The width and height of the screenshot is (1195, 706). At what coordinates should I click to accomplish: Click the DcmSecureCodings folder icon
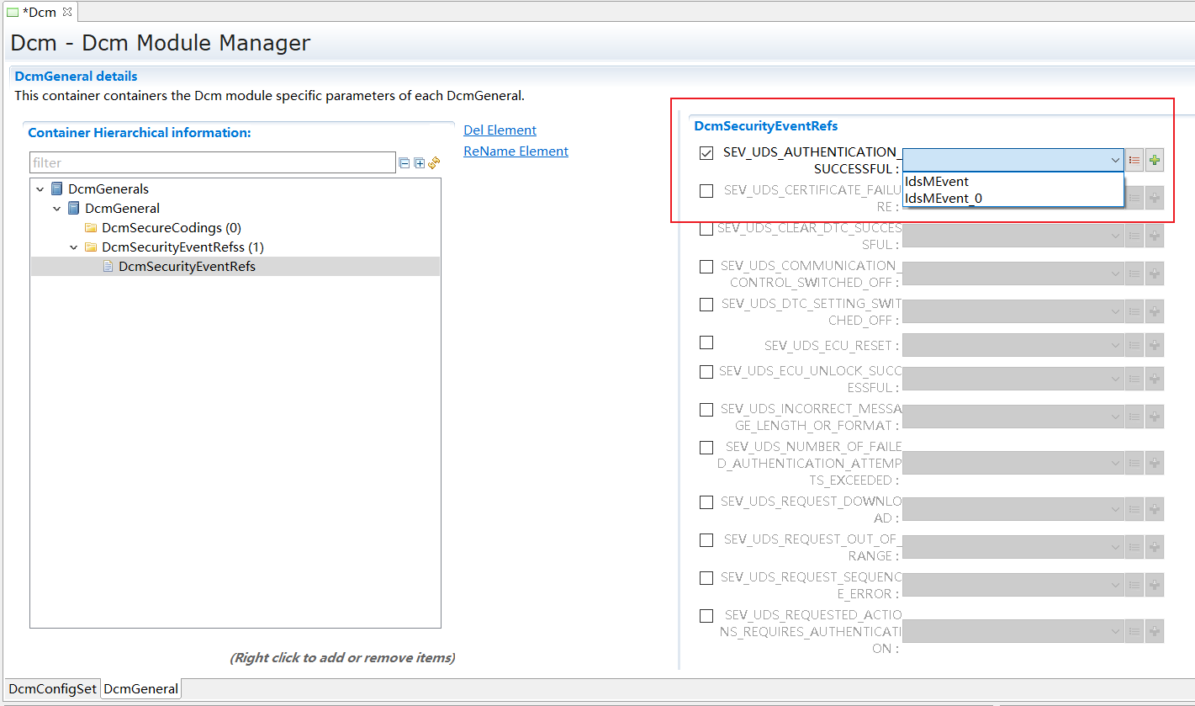(x=91, y=228)
